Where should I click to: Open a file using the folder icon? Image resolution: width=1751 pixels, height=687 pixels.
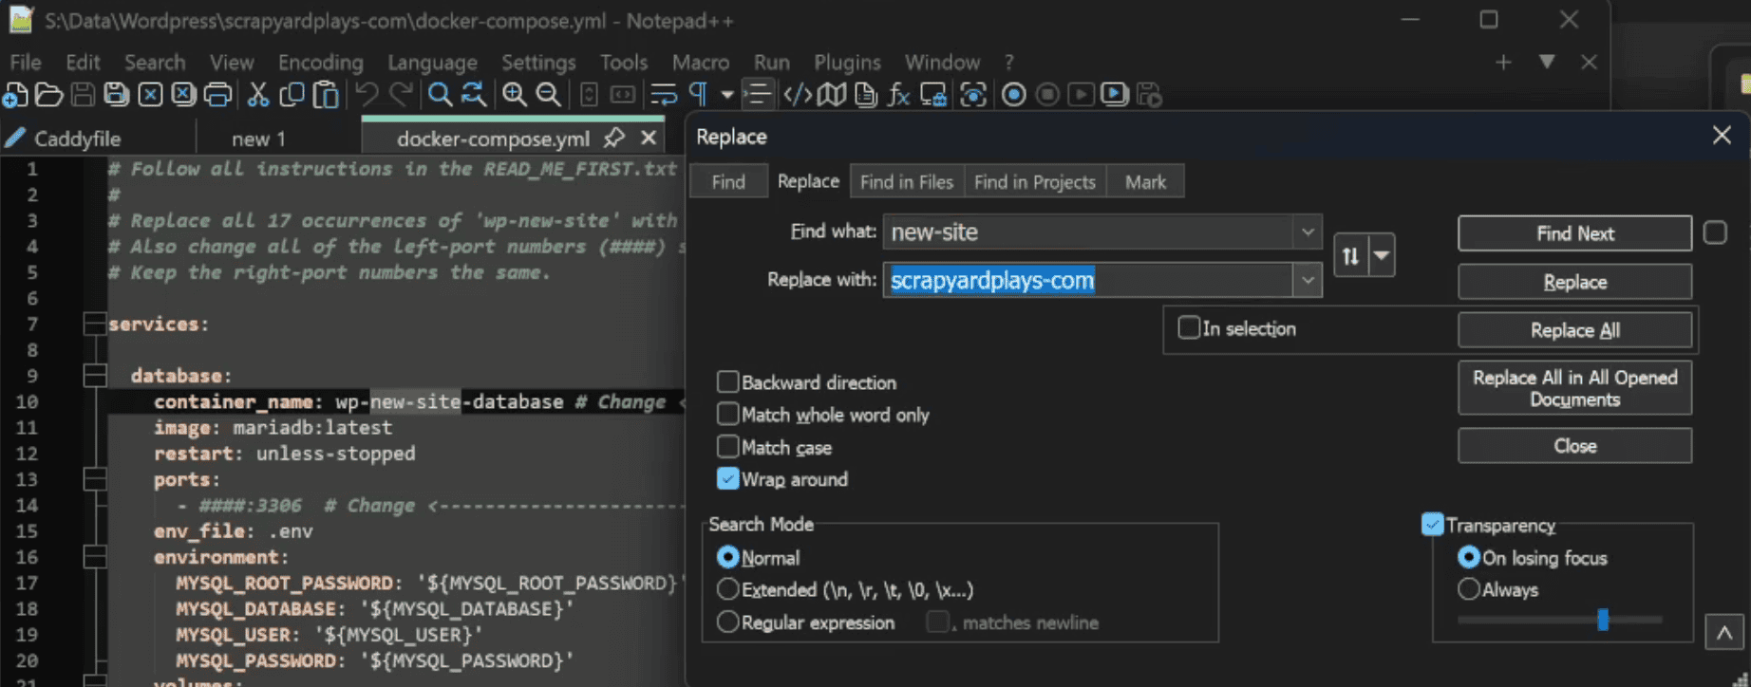tap(48, 95)
